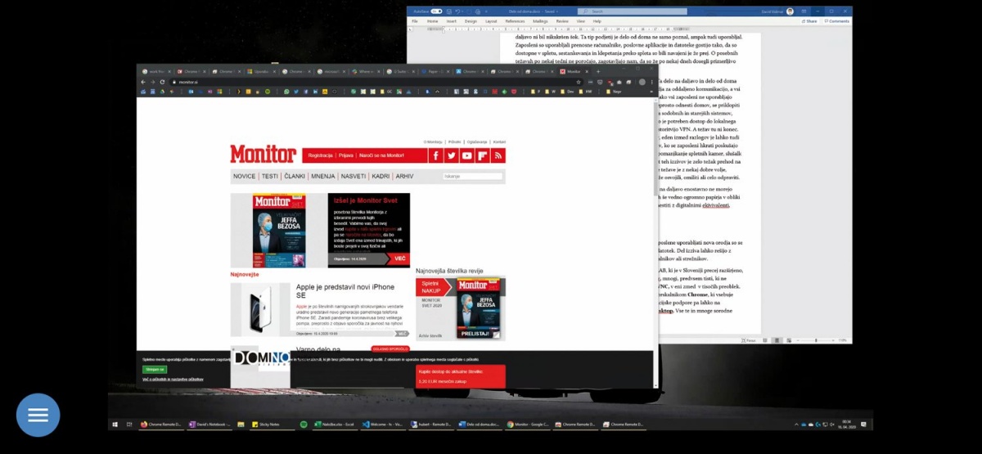982x454 pixels.
Task: Switch to the Mailings tab in Word
Action: (540, 20)
